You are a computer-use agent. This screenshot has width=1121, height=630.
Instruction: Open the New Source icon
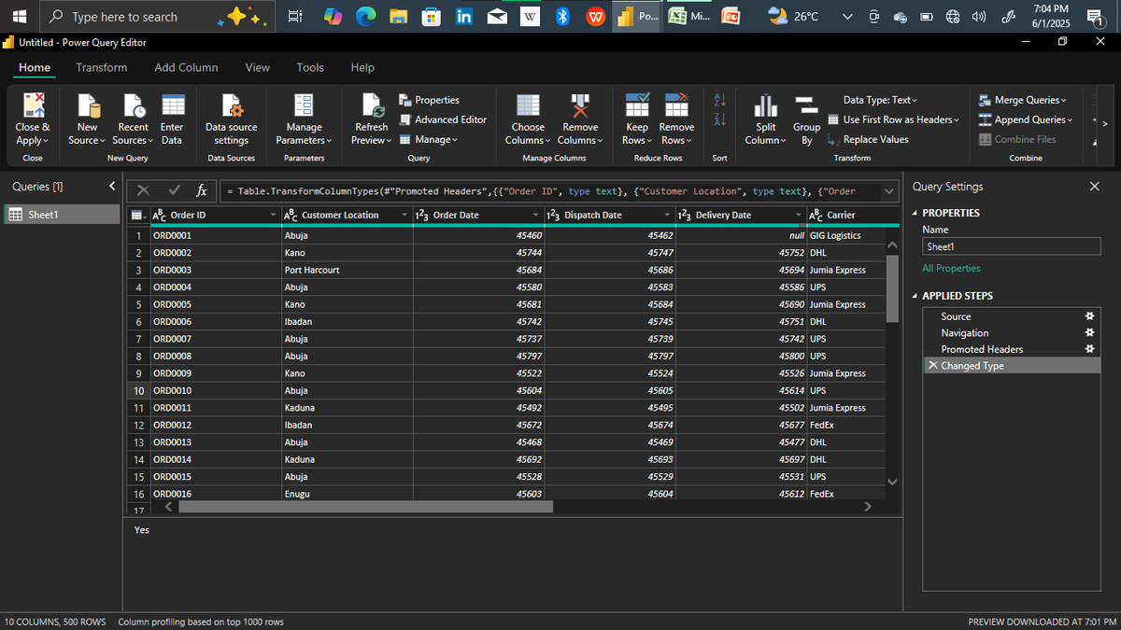(x=88, y=105)
